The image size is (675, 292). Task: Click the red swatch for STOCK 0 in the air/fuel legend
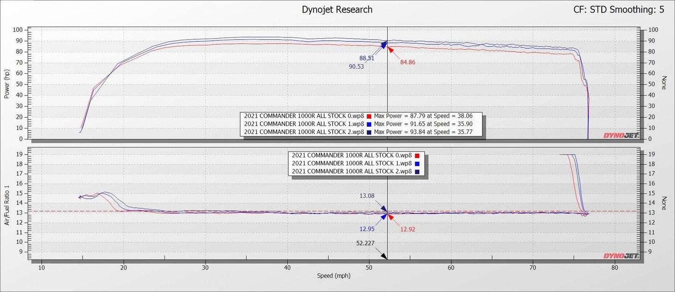416,156
